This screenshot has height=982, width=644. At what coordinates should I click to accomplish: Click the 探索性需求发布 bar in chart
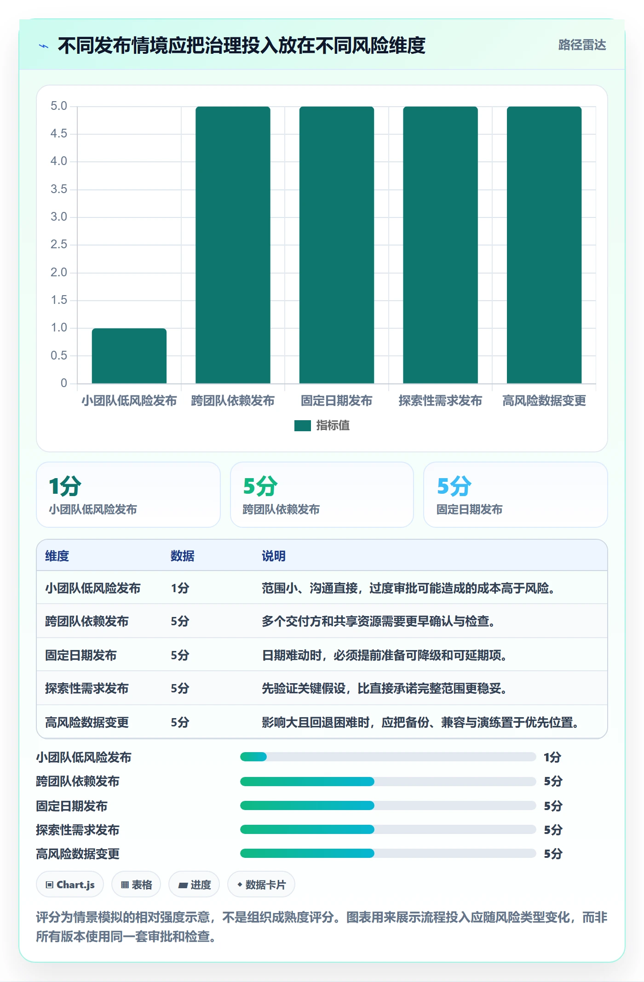click(440, 245)
